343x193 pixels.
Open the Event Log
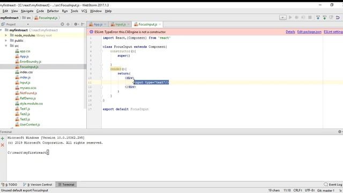click(333, 184)
